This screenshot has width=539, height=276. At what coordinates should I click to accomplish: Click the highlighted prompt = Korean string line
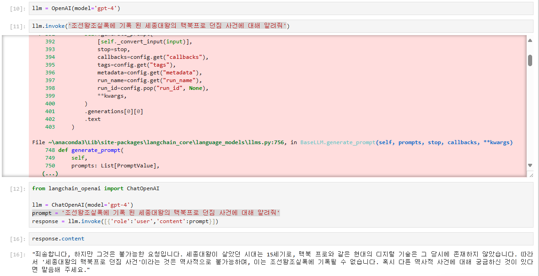click(156, 213)
